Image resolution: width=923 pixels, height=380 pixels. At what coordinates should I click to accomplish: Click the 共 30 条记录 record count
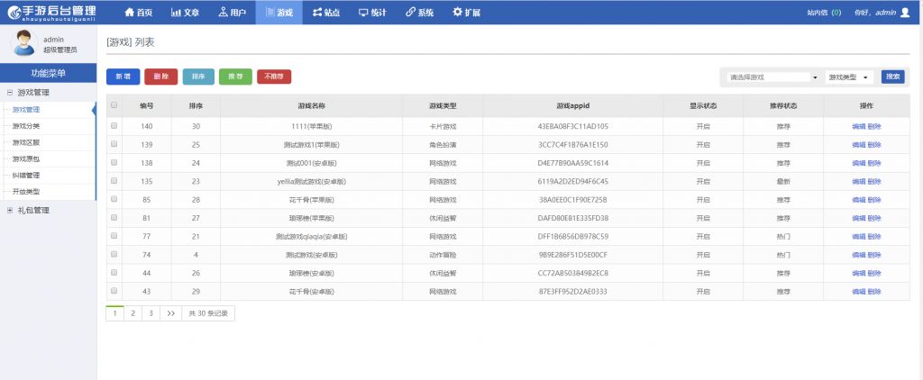click(x=208, y=313)
